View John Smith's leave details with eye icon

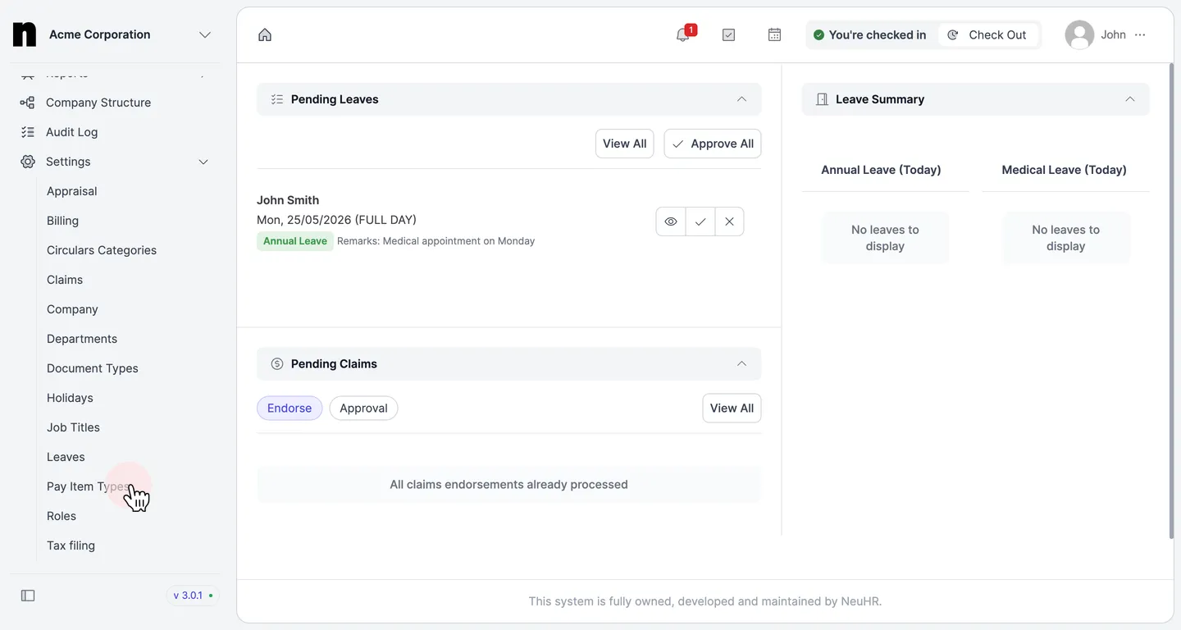(671, 221)
